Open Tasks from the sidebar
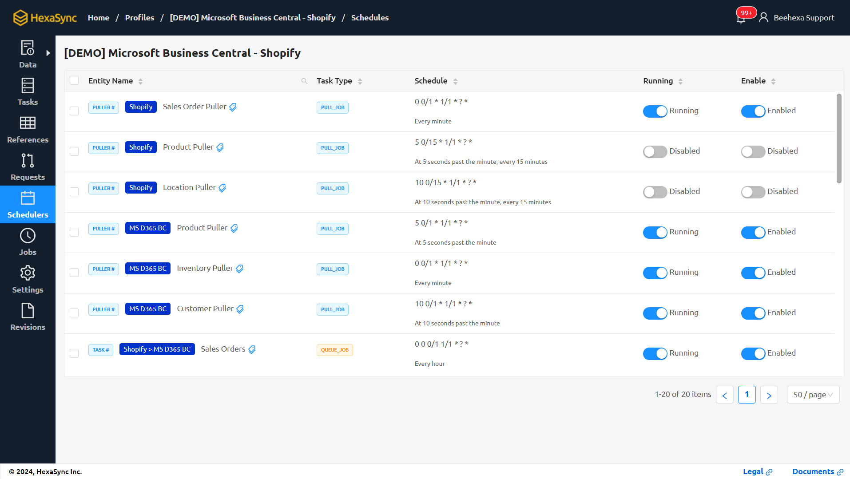The image size is (850, 479). click(x=28, y=92)
